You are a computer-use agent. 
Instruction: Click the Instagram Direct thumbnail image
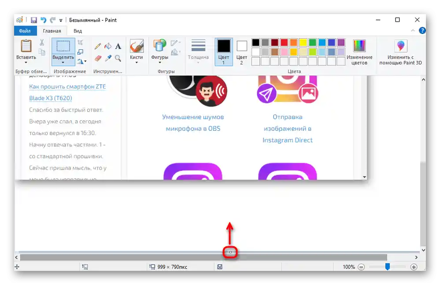click(x=288, y=89)
